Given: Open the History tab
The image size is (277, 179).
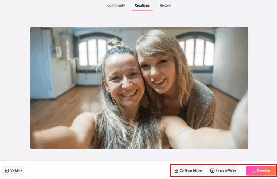Looking at the screenshot, I should point(165,6).
